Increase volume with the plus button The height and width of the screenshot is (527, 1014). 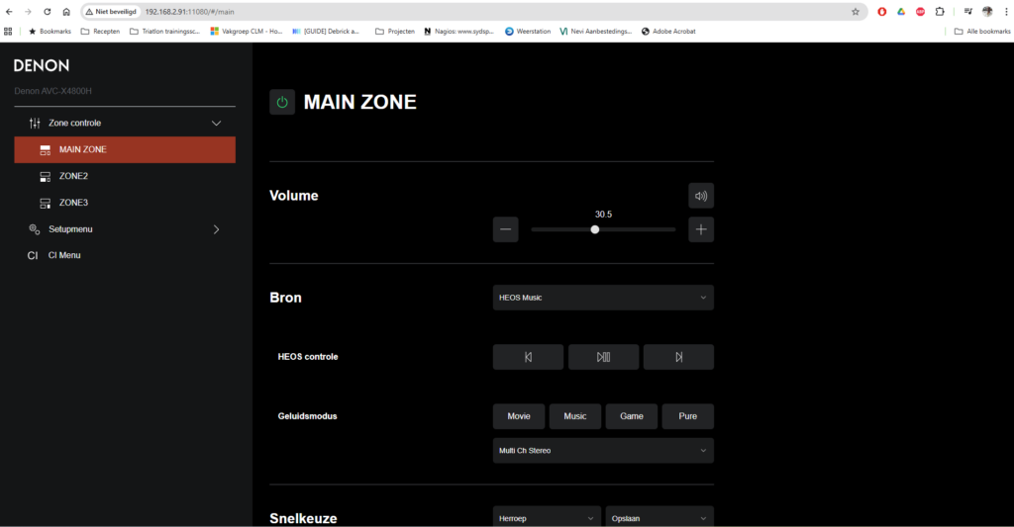(701, 229)
